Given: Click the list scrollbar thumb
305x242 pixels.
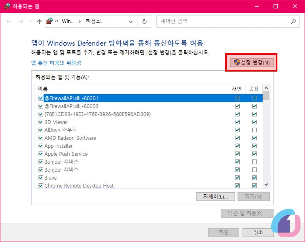Looking at the screenshot, I should [266, 96].
